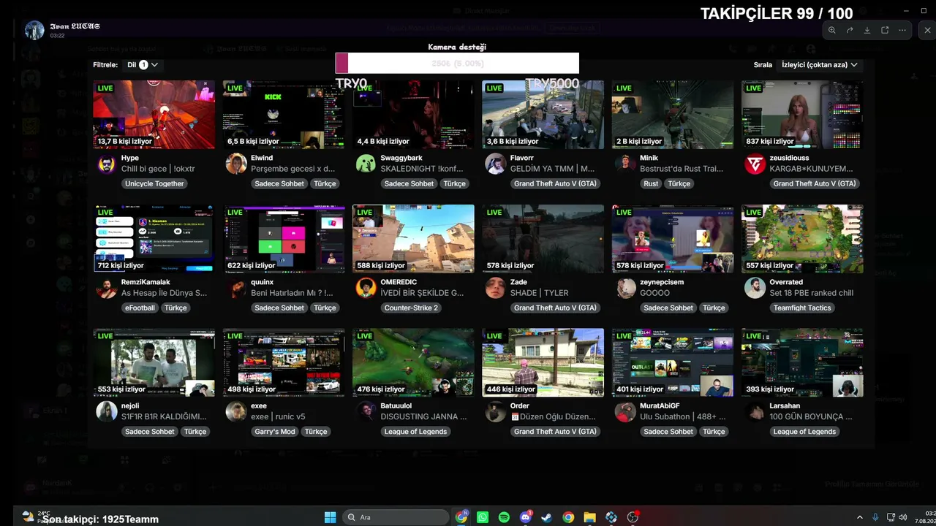
Task: Click the title "exee | runic v5"
Action: 278,416
